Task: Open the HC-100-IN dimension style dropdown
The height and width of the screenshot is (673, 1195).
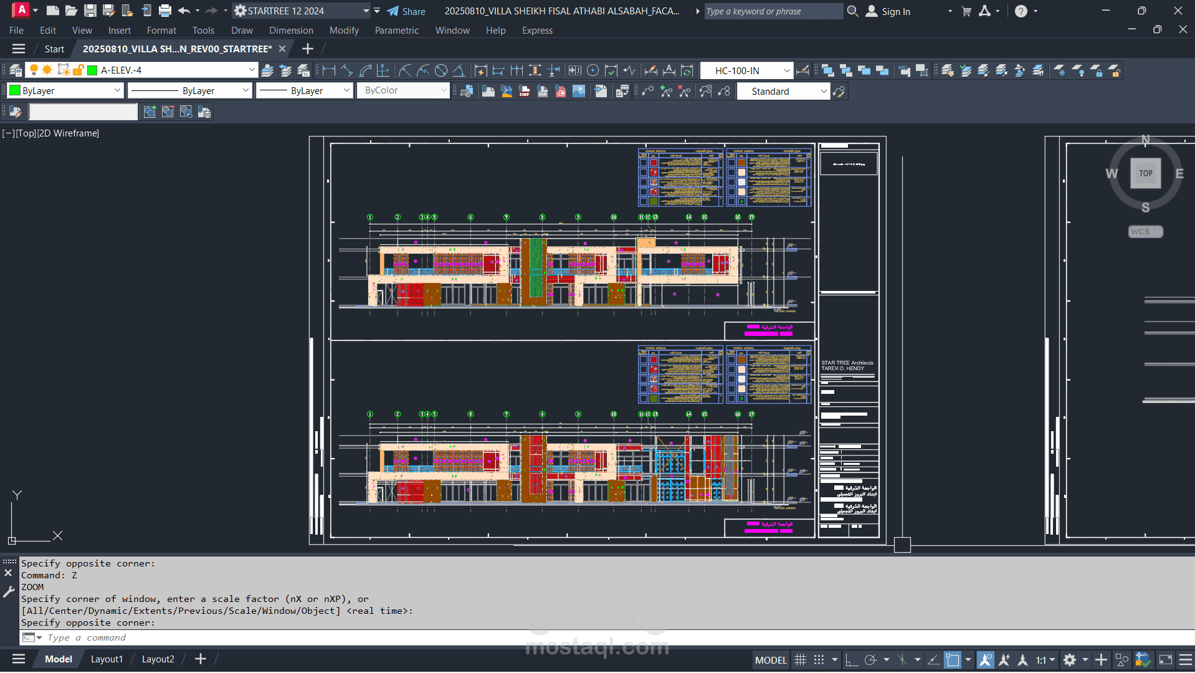Action: [787, 70]
